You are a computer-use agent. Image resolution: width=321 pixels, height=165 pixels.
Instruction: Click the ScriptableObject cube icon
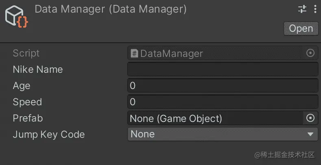(16, 17)
